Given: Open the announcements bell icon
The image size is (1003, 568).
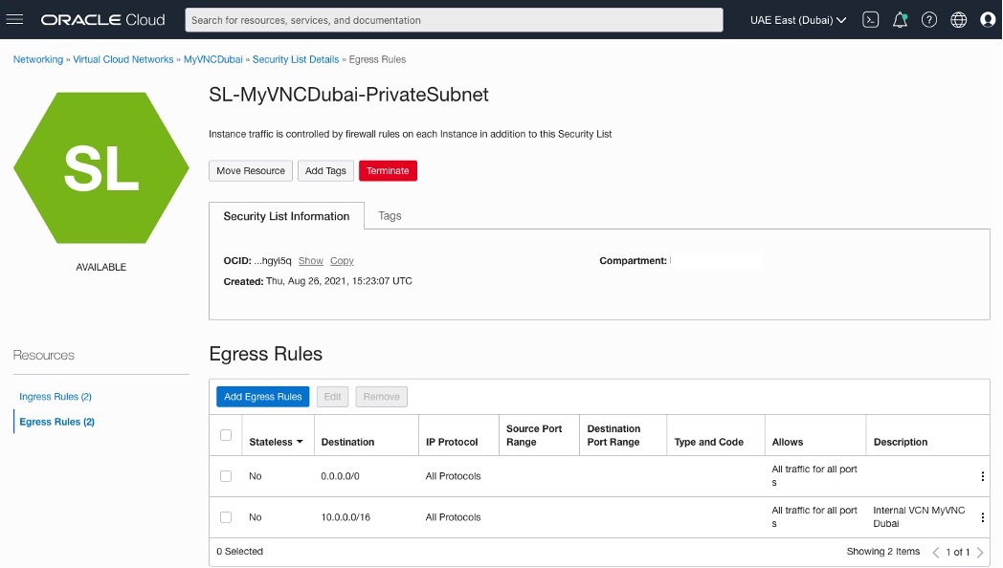Looking at the screenshot, I should click(900, 20).
